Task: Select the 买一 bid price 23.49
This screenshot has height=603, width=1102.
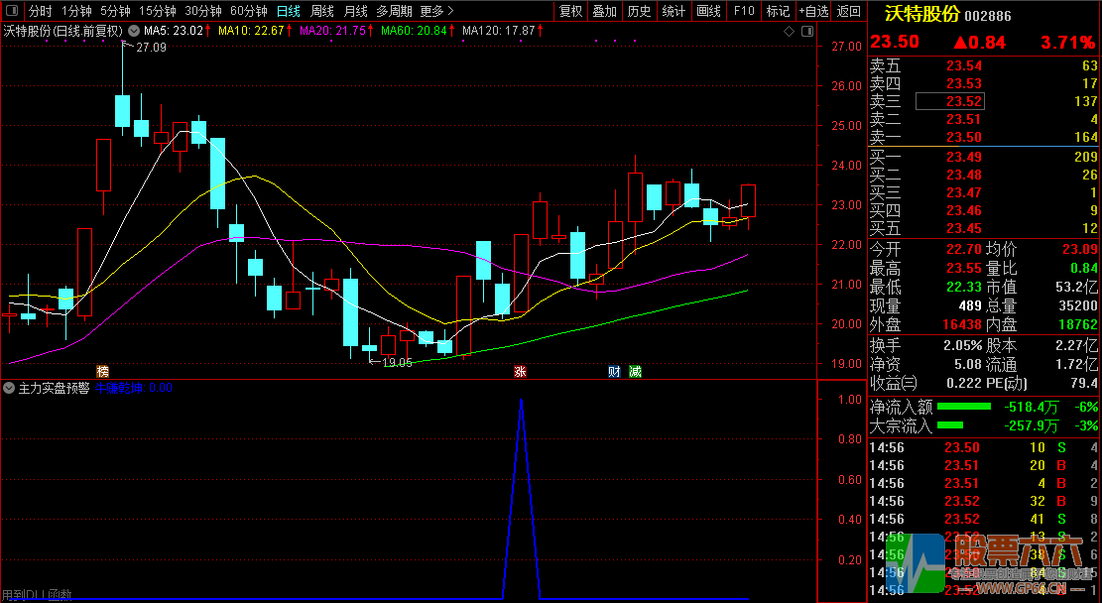Action: click(963, 157)
